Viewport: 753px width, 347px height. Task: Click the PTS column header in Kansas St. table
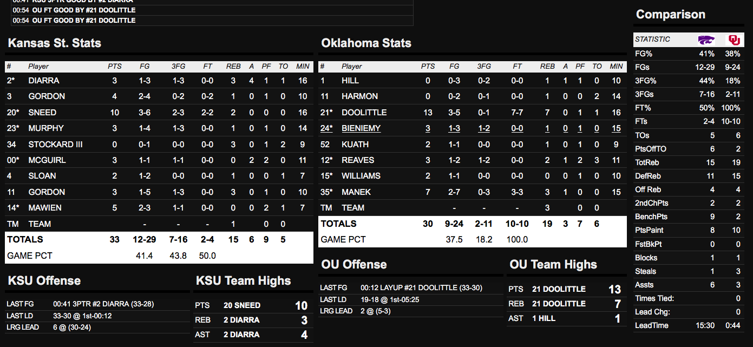click(x=114, y=67)
